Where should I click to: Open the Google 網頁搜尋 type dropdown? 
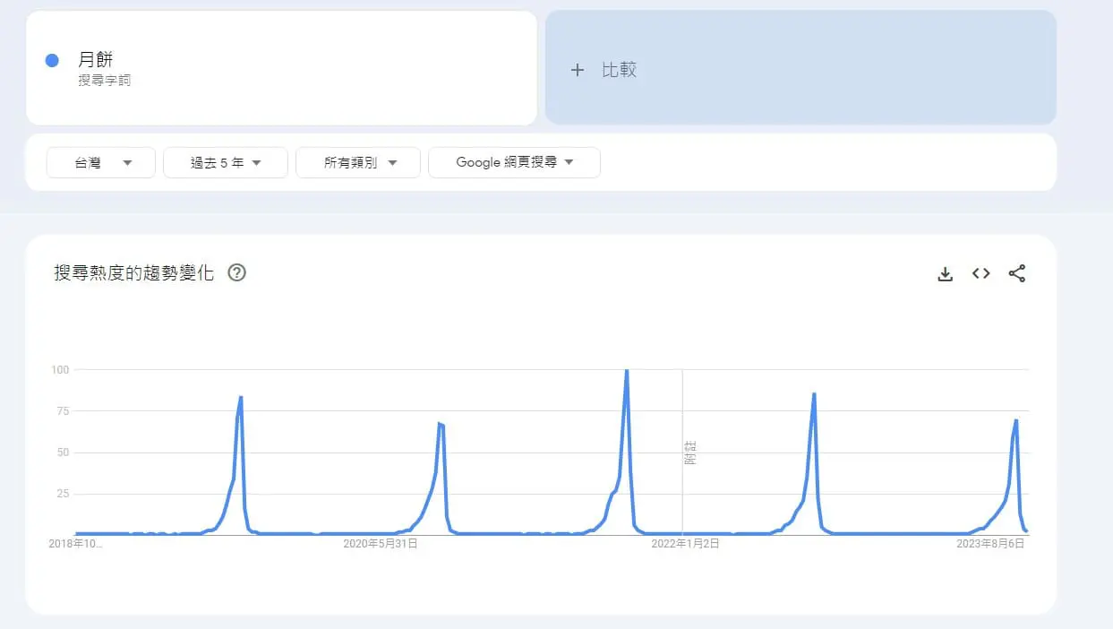[x=514, y=162]
